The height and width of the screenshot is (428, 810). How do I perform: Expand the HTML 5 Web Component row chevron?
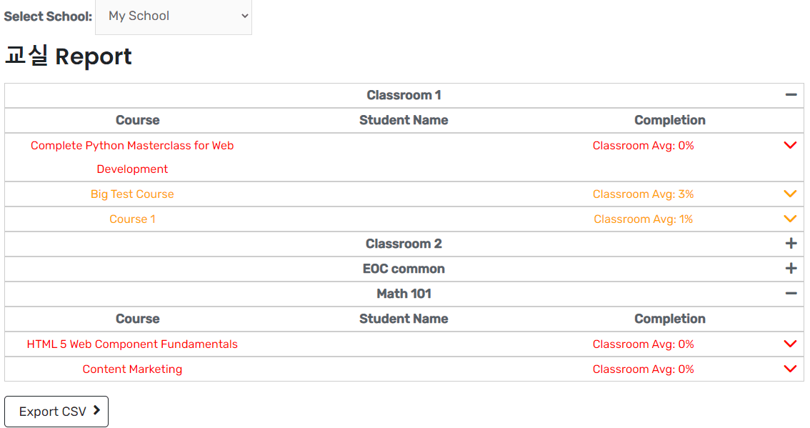coord(789,344)
